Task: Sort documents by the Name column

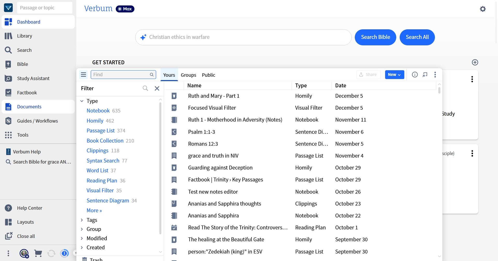Action: coord(238,86)
